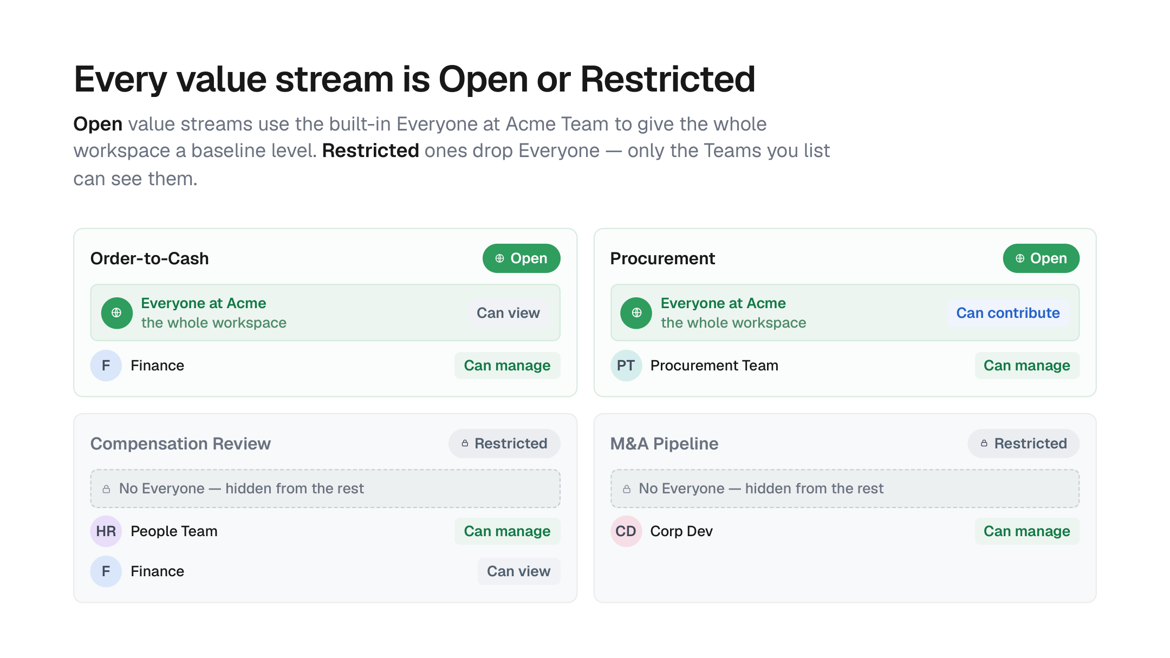Open Can manage permission for Finance in Order-to-Cash
Image resolution: width=1170 pixels, height=658 pixels.
click(508, 366)
